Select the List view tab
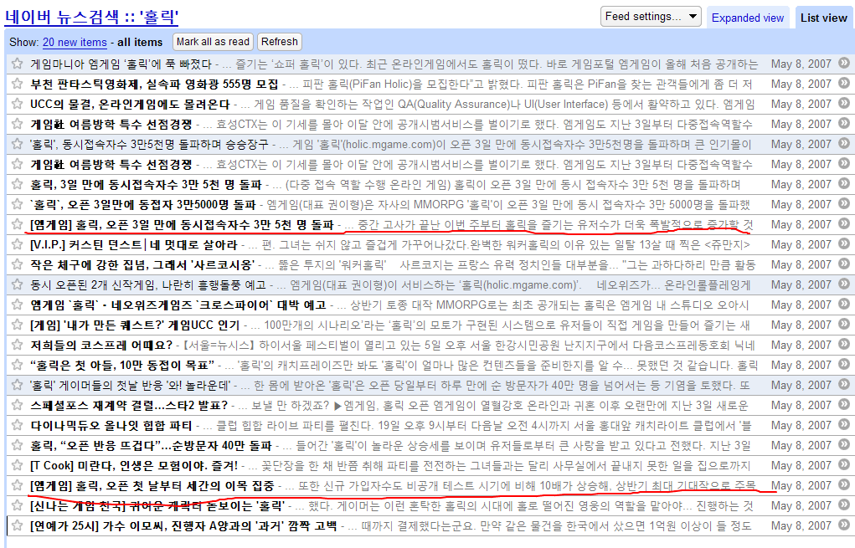The height and width of the screenshot is (548, 855). 823,18
